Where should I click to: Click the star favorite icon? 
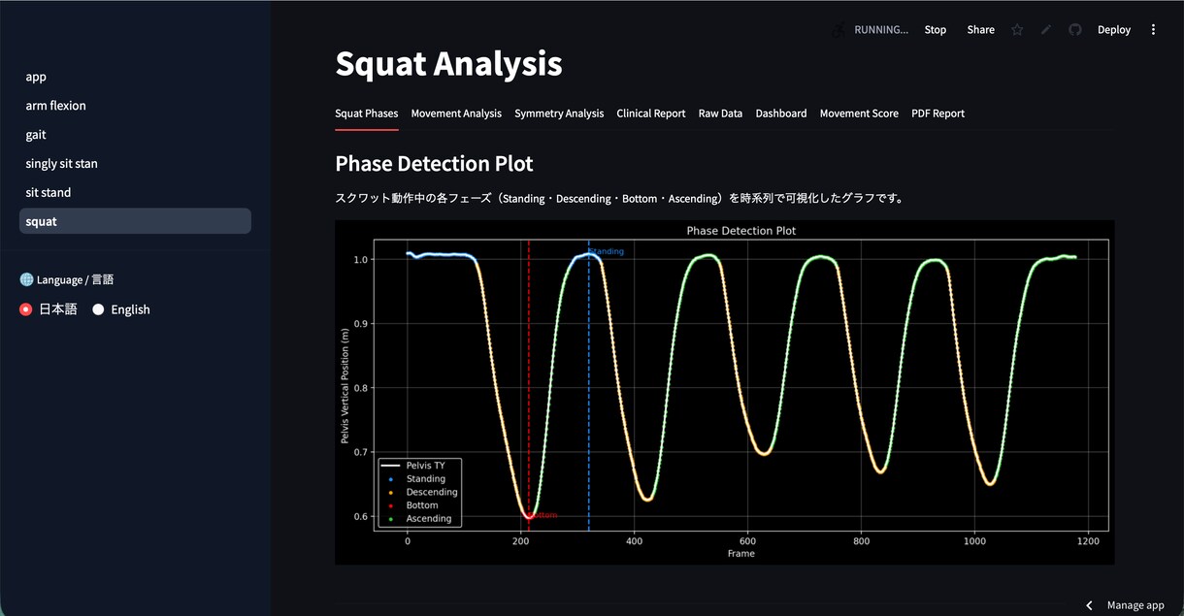coord(1017,30)
